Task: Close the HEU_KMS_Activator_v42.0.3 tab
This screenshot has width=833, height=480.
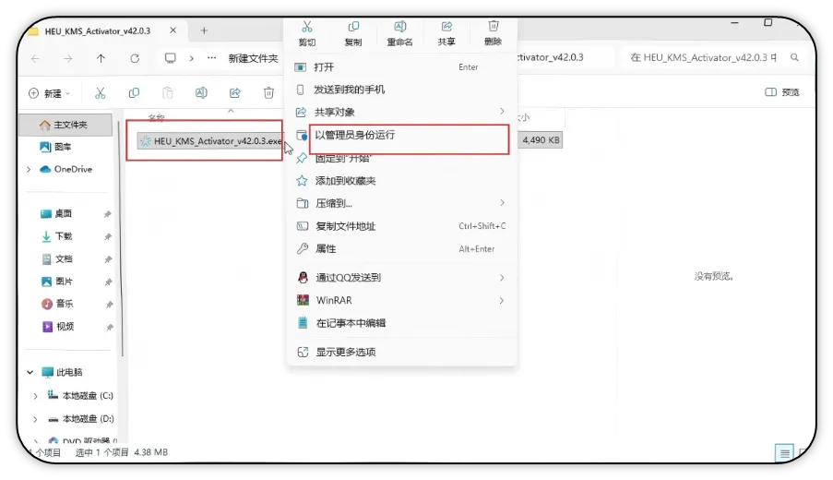Action: pos(173,30)
